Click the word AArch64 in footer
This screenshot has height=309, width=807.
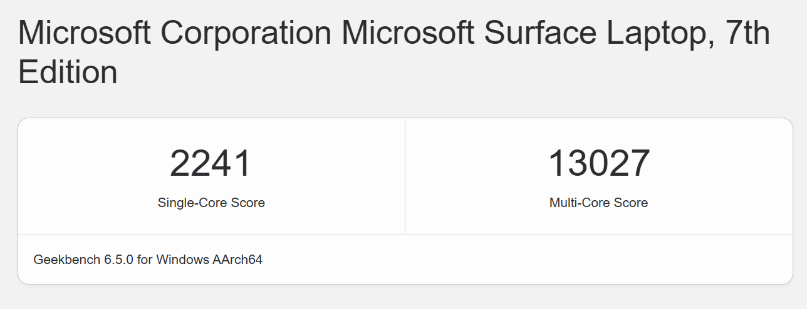coord(238,260)
